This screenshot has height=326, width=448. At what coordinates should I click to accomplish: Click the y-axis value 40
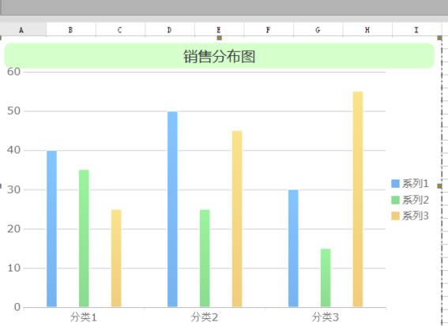(x=14, y=150)
